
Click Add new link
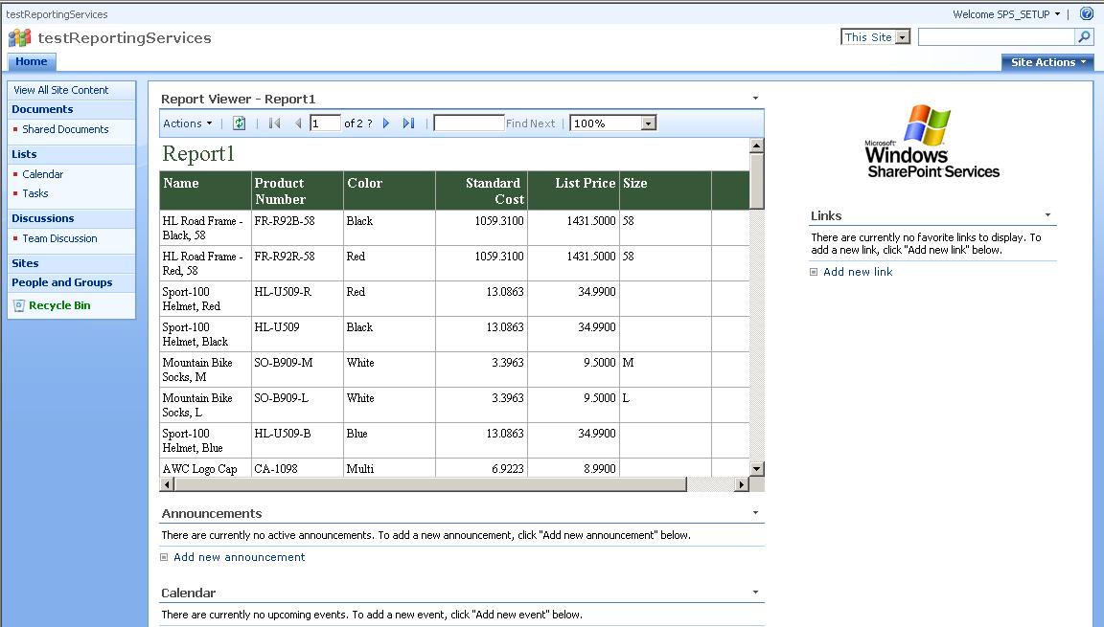[x=858, y=272]
